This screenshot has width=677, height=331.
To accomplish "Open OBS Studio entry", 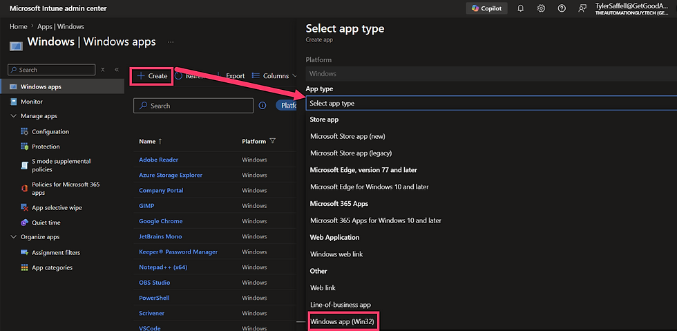I will pos(155,283).
